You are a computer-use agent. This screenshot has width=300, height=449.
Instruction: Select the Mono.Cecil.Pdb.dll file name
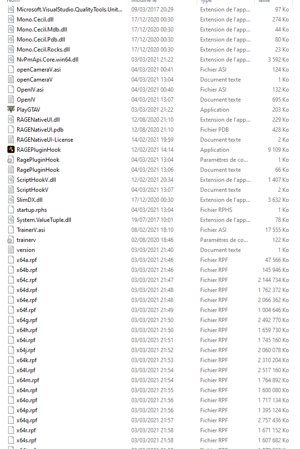(x=41, y=40)
